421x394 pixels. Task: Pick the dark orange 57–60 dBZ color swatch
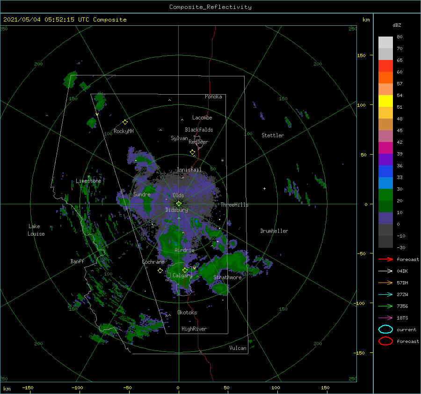385,78
